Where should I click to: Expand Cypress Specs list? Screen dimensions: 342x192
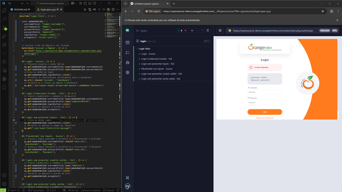tap(142, 31)
